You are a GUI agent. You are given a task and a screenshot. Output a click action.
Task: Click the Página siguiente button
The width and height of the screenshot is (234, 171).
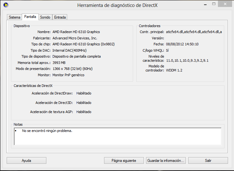[x=124, y=161]
